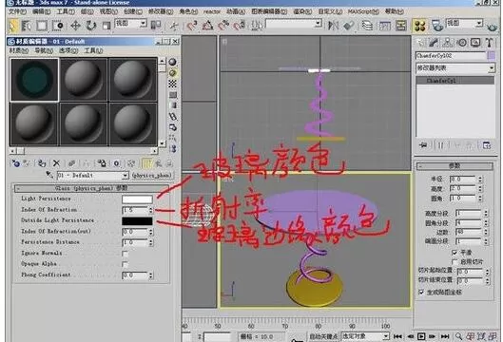Open the 编辑 Edit menu
The height and width of the screenshot is (342, 503).
(42, 11)
